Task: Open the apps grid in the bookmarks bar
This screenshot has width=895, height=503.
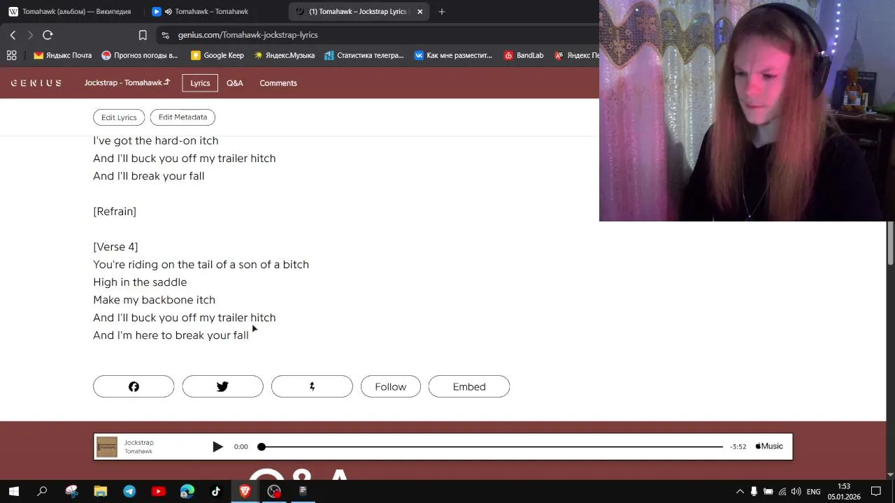Action: [11, 55]
